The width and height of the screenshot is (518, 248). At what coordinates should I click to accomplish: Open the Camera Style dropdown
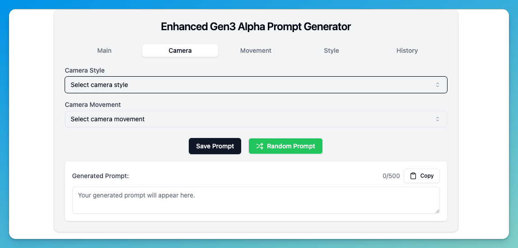click(x=256, y=85)
